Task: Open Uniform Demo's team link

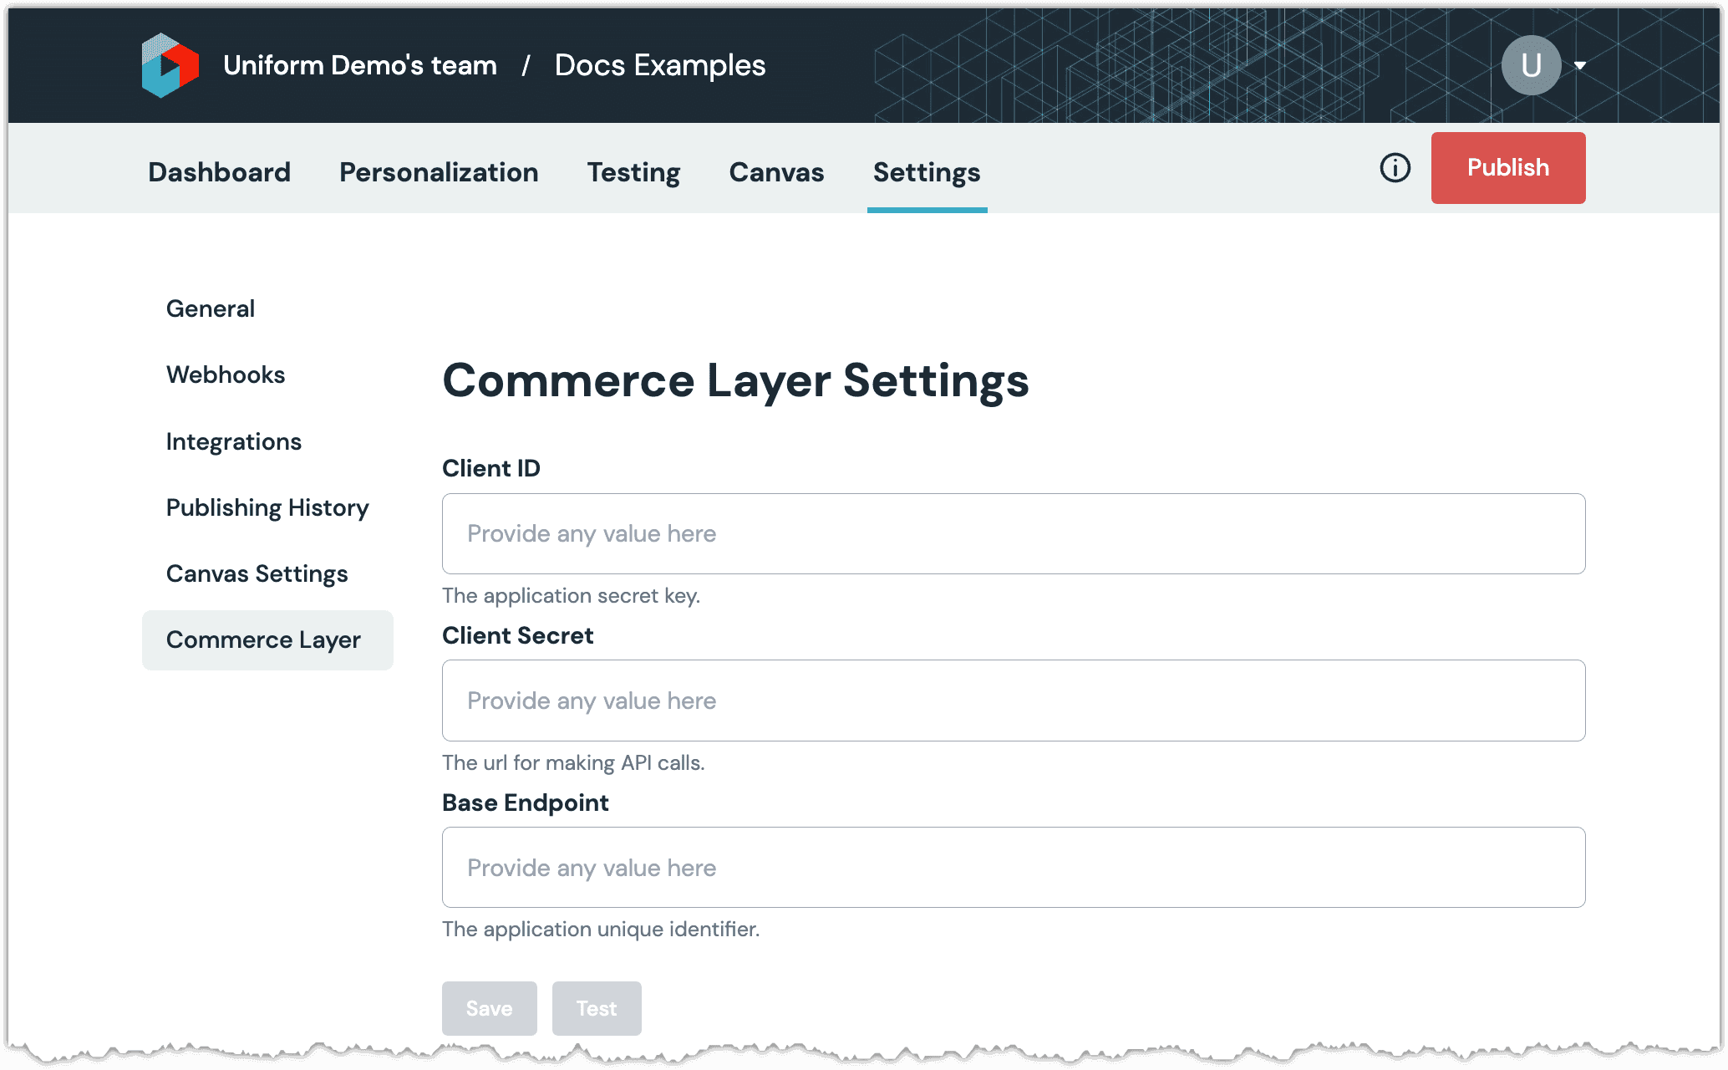Action: 360,65
